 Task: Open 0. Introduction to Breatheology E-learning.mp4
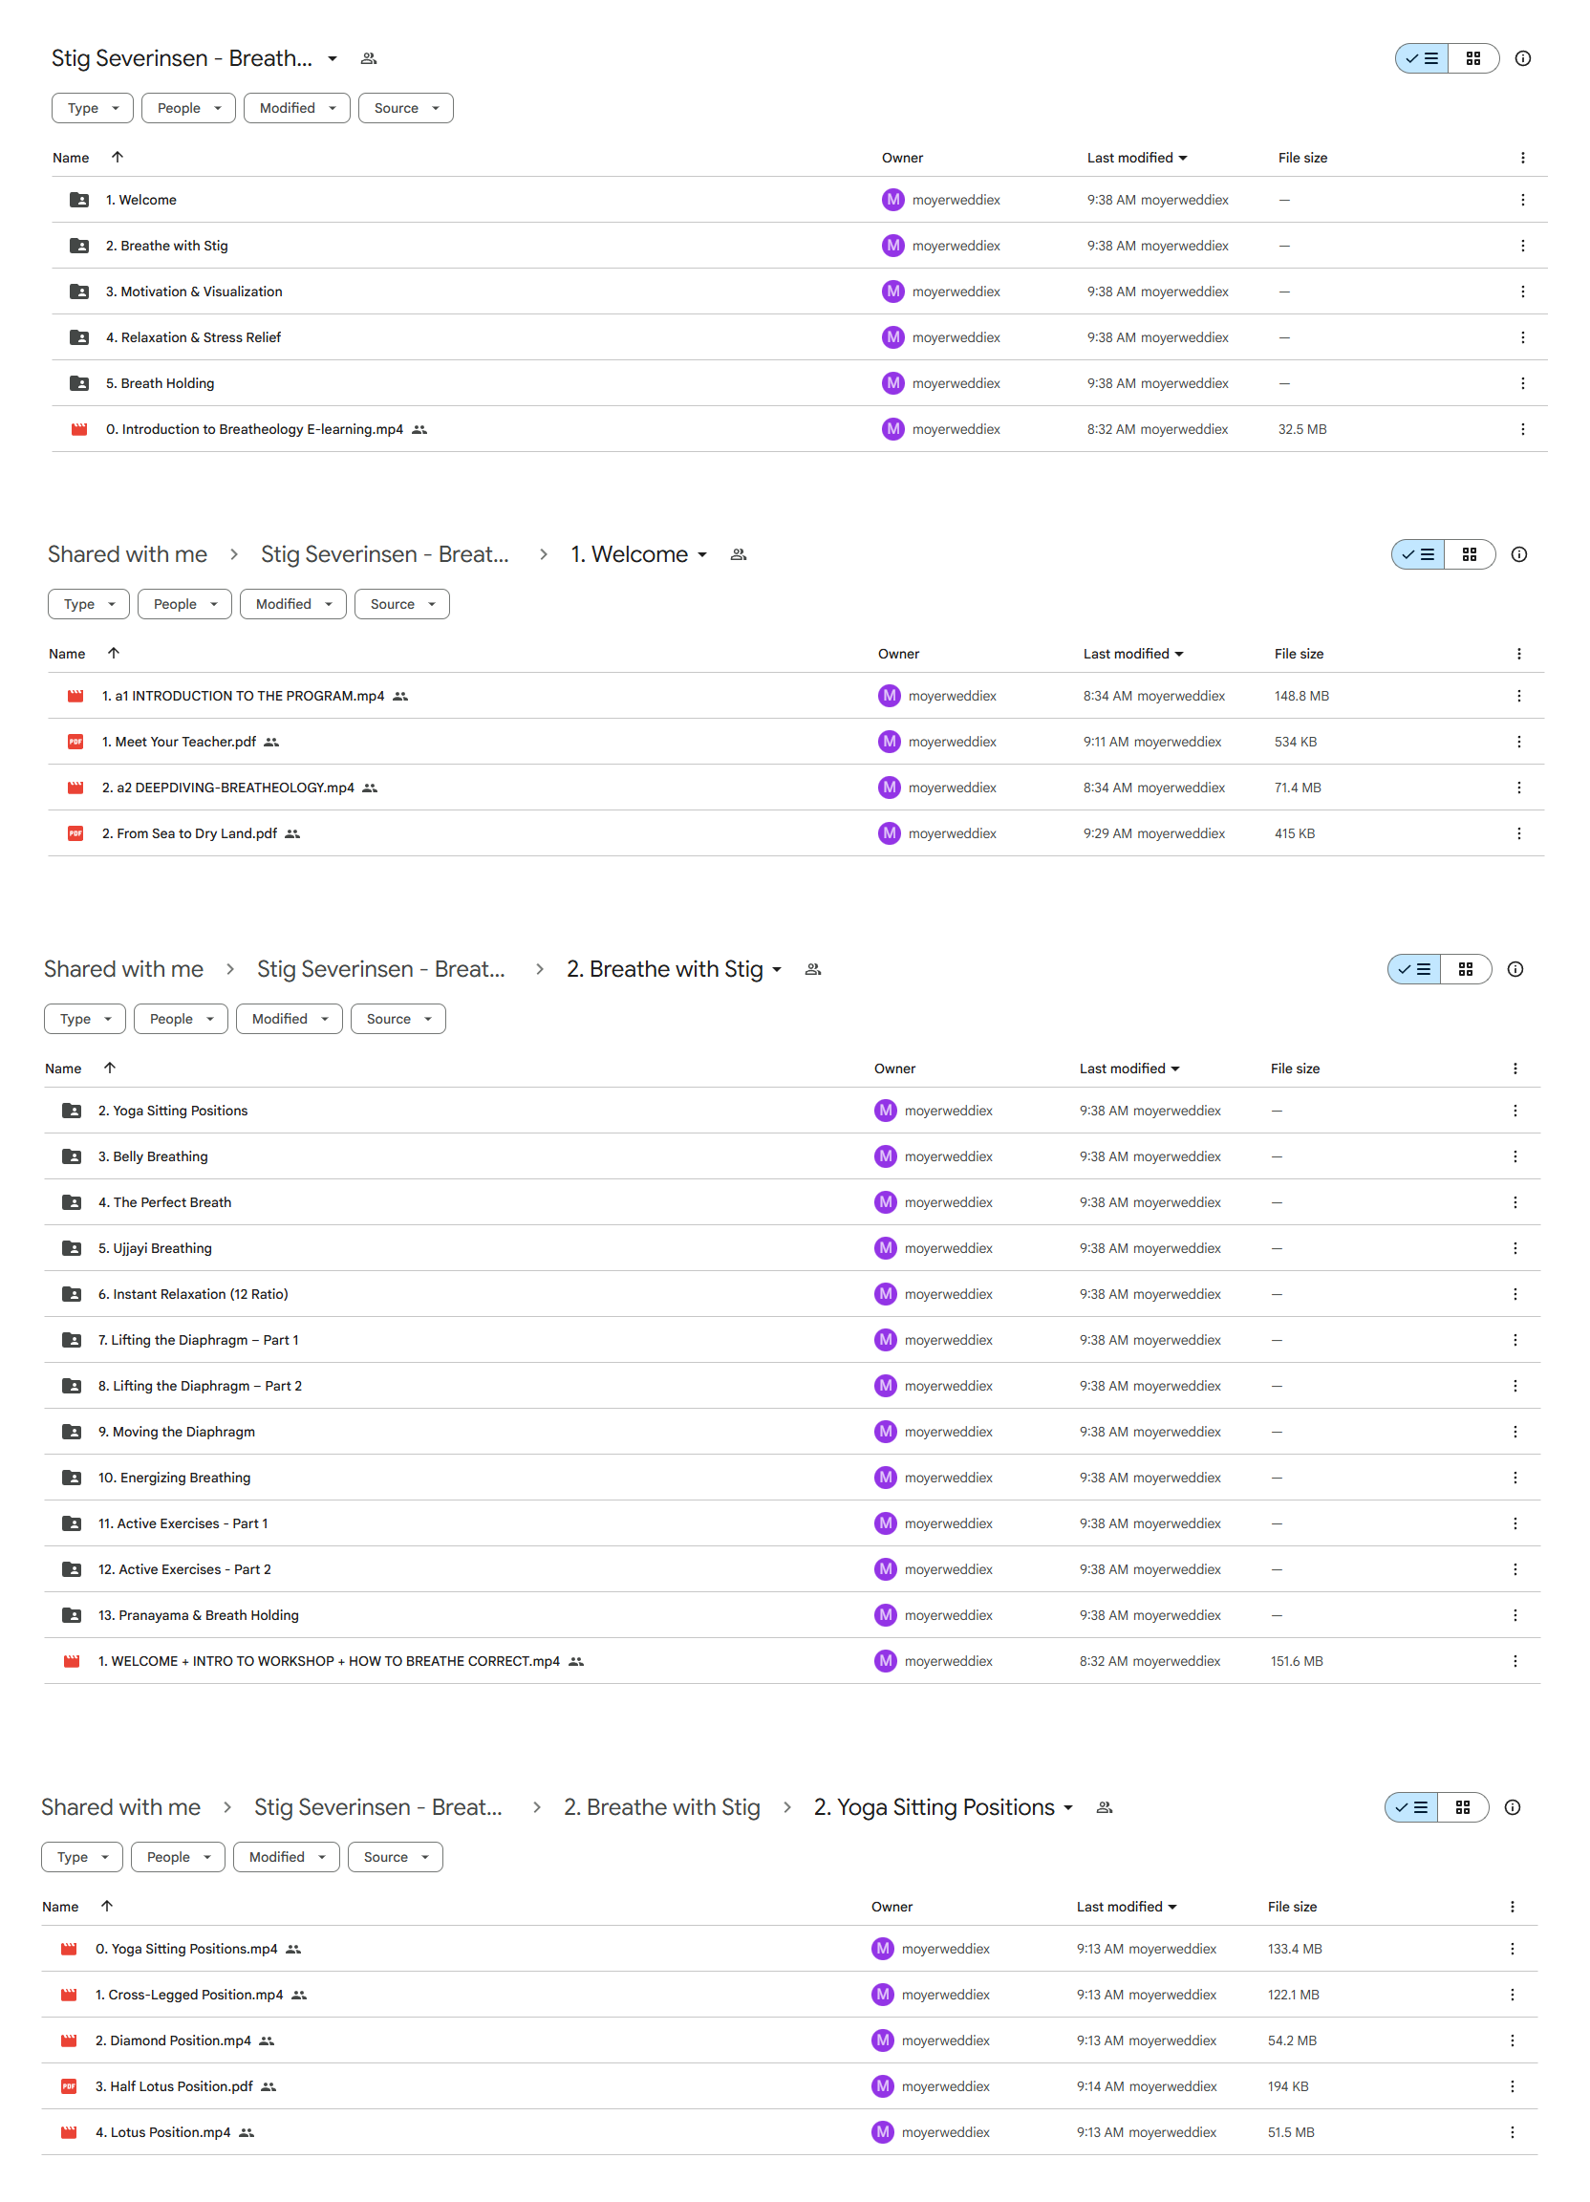pos(254,429)
